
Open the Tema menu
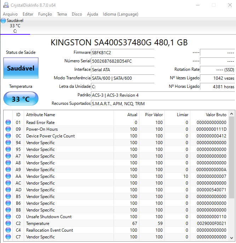tap(62, 14)
